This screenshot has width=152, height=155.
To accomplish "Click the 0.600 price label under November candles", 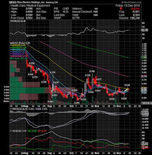I will tap(97, 91).
